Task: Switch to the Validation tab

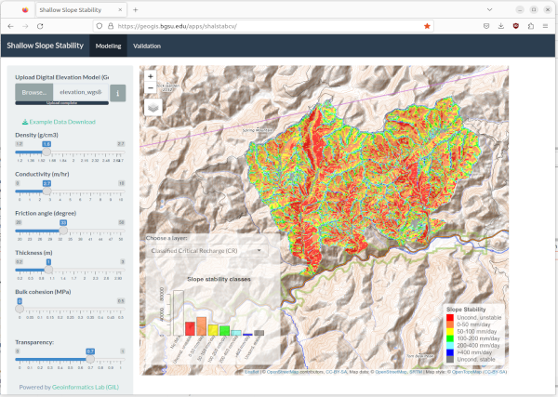Action: click(x=147, y=45)
